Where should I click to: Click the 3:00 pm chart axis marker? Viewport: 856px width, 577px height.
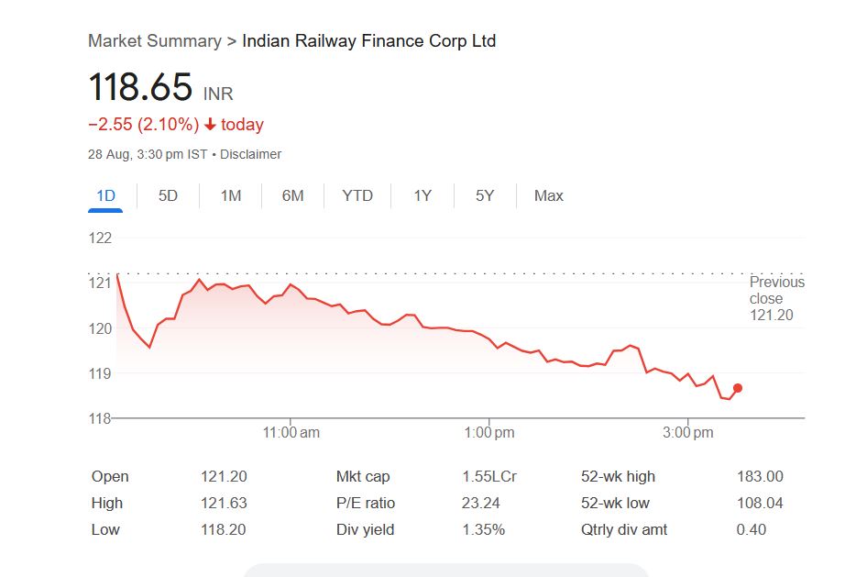pyautogui.click(x=688, y=433)
